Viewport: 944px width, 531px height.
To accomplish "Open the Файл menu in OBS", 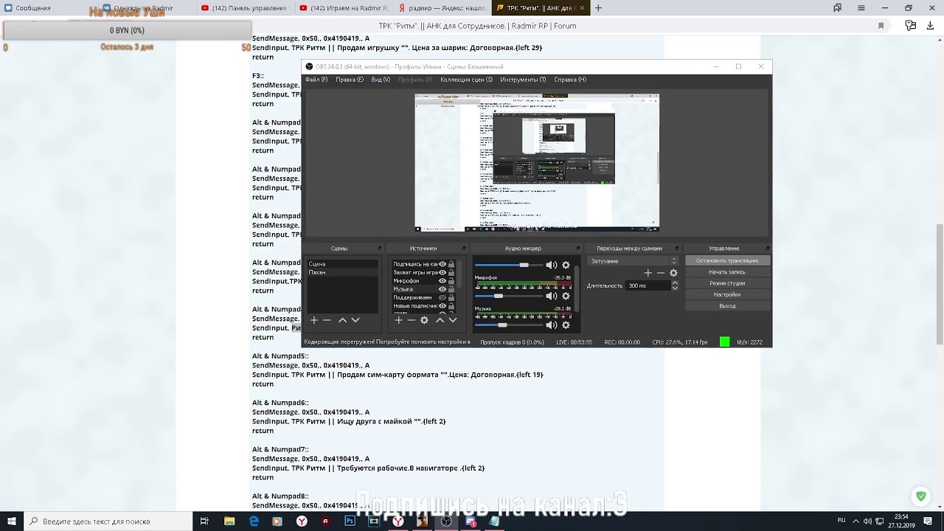I will click(316, 80).
